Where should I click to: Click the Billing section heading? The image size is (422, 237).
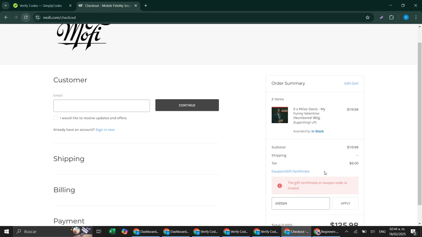[64, 190]
